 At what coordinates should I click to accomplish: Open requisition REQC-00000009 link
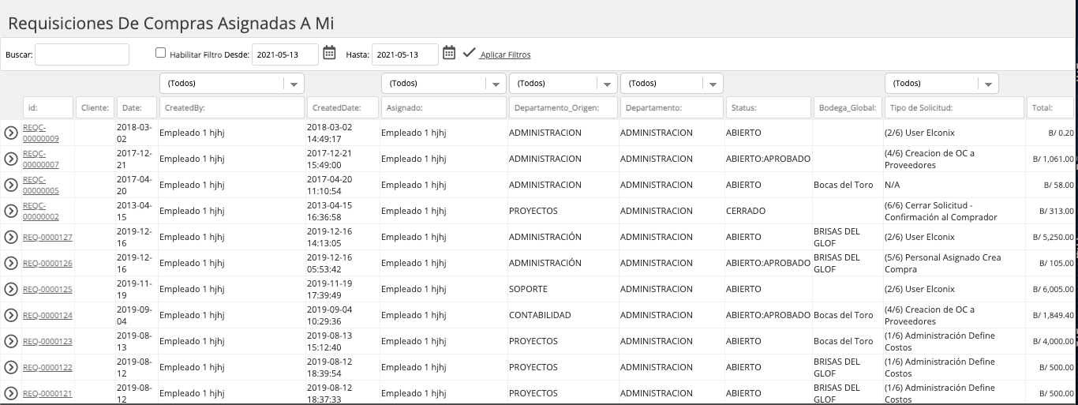[x=41, y=133]
